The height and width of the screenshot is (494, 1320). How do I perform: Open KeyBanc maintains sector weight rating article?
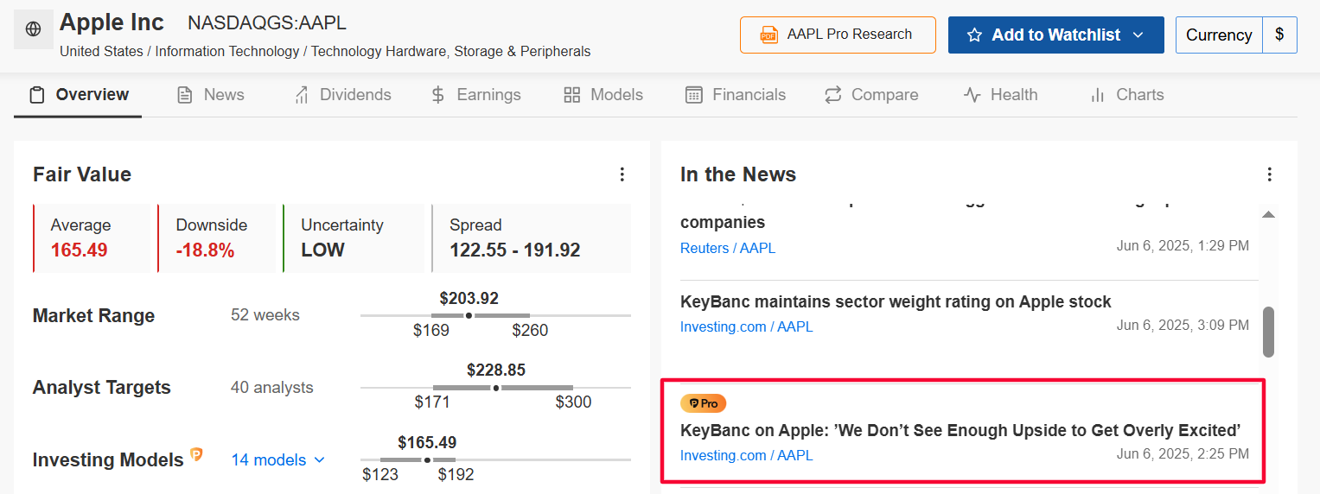pos(896,302)
